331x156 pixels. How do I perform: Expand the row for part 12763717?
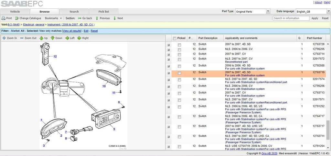(168, 127)
